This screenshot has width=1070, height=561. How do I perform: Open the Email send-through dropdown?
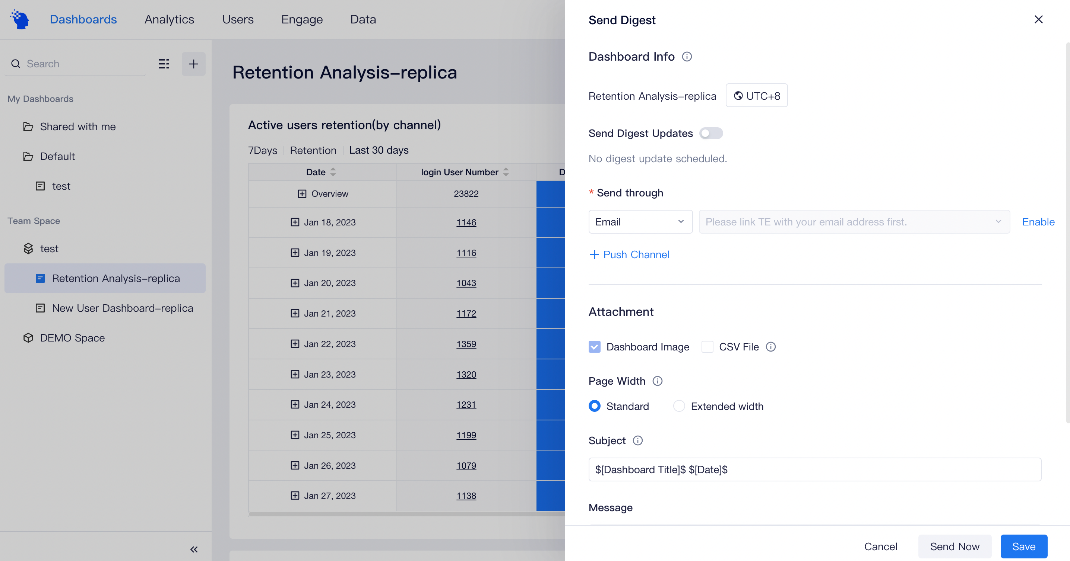[640, 222]
